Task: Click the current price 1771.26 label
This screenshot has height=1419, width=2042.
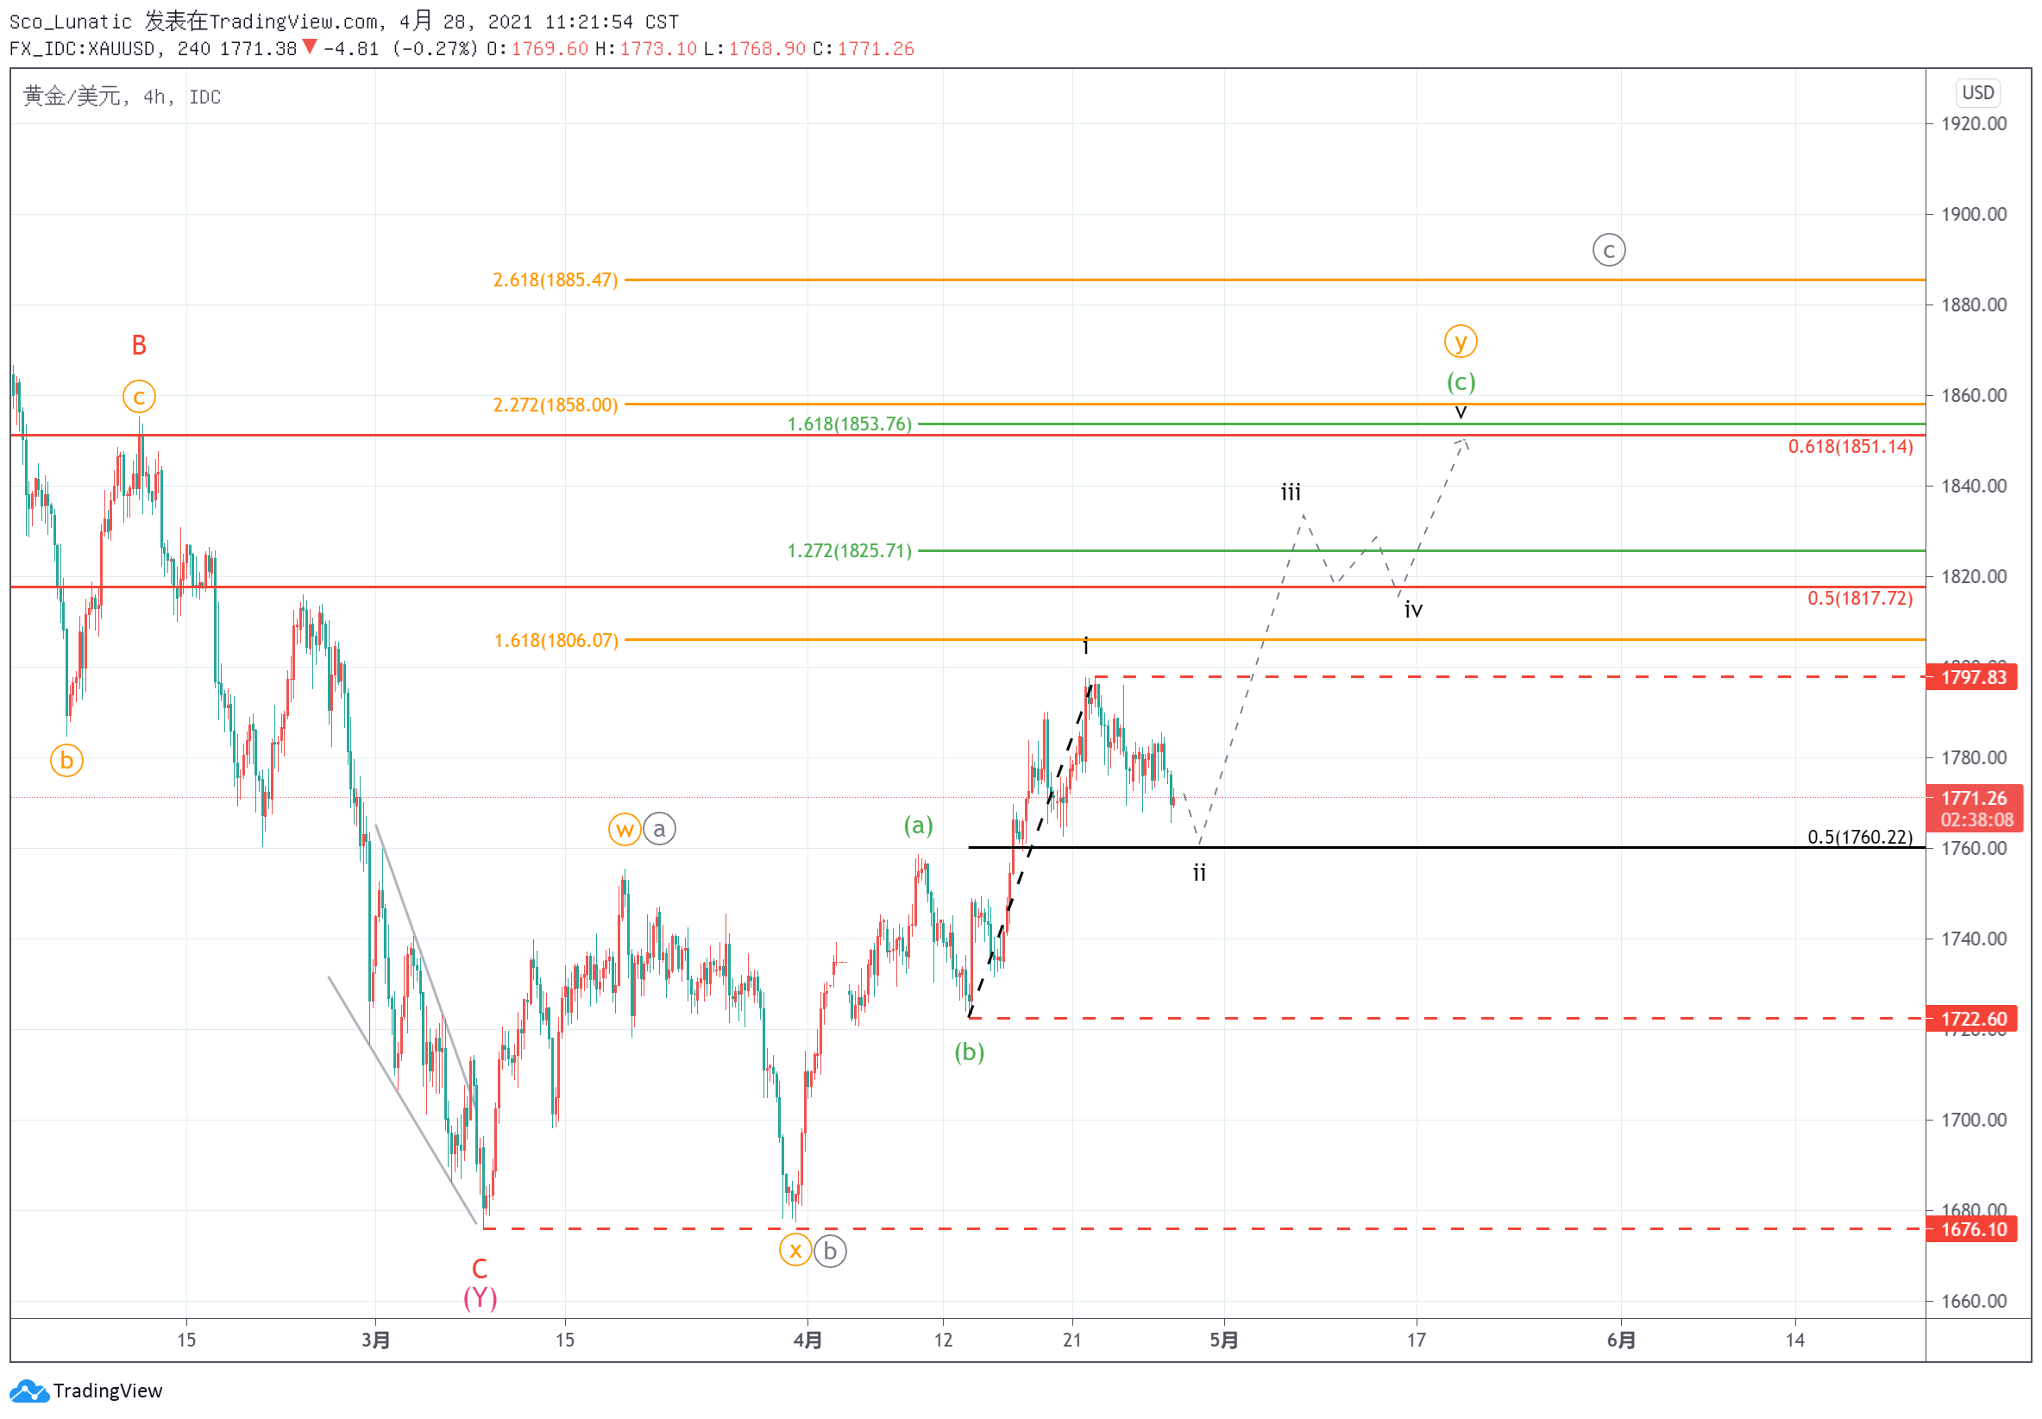Action: coord(1974,799)
